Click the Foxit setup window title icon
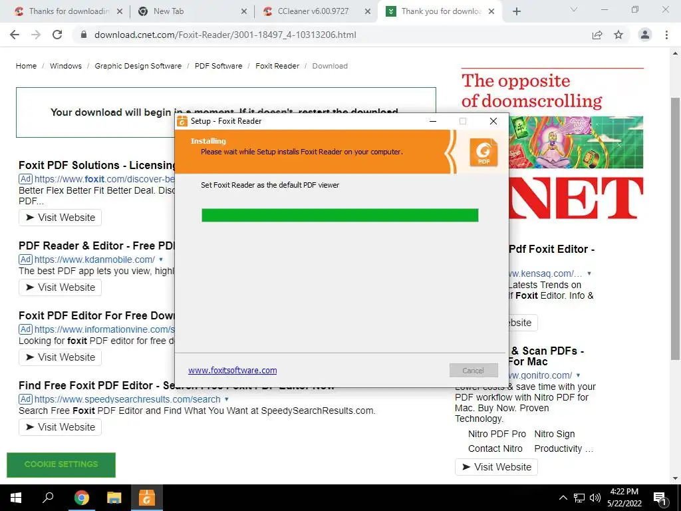 (182, 121)
